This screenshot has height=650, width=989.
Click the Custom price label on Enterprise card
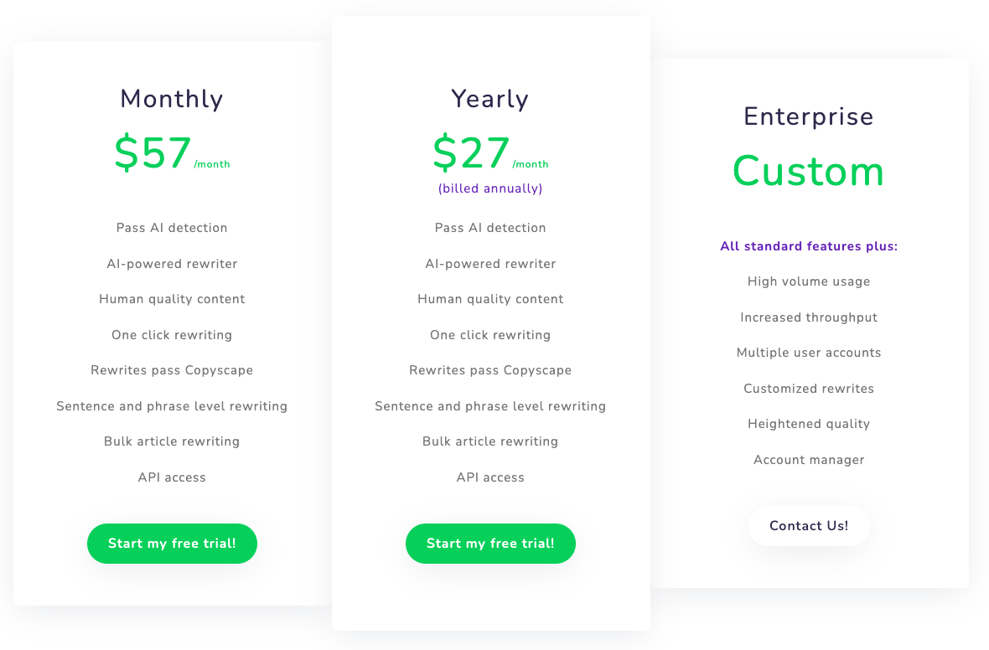[x=808, y=172]
